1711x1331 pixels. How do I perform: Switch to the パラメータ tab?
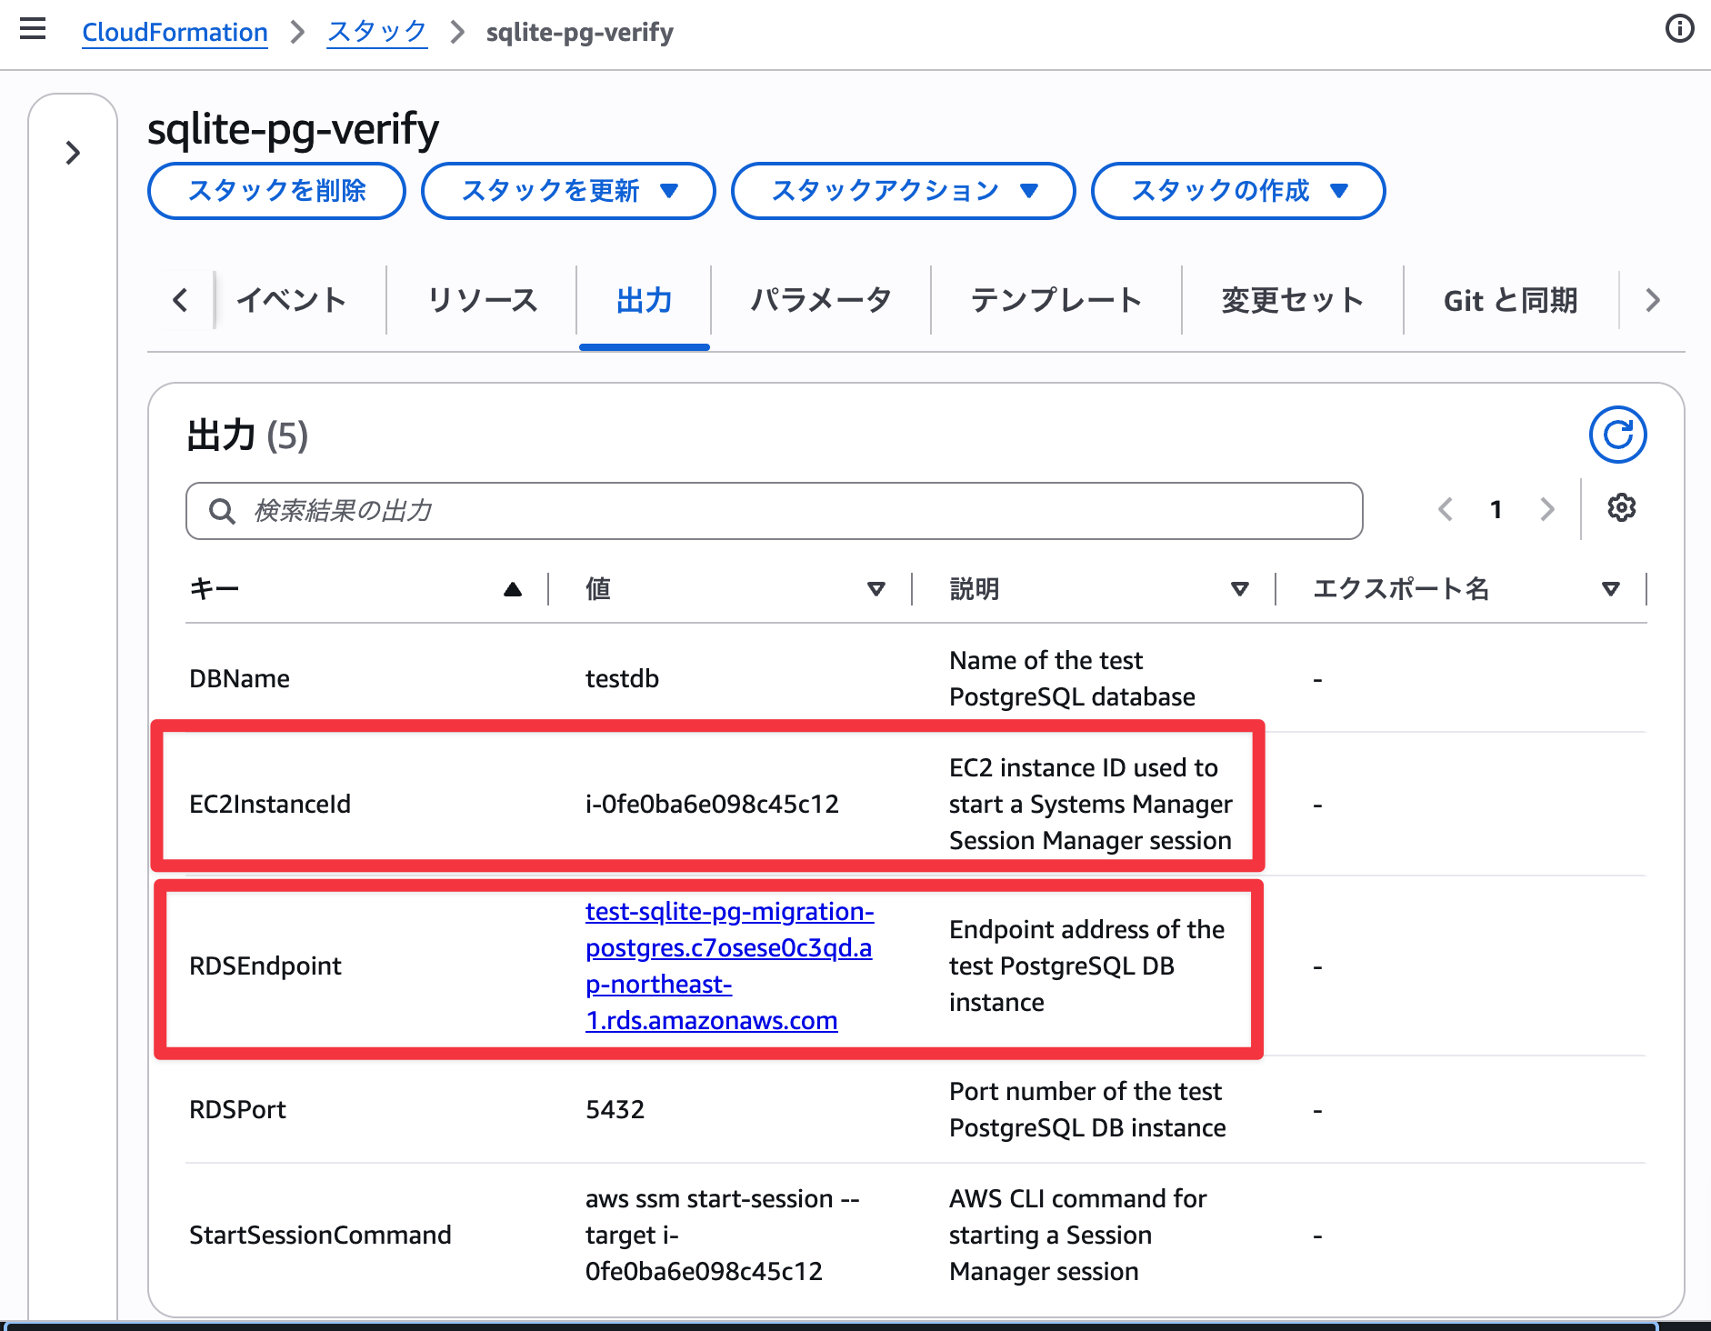click(x=820, y=300)
